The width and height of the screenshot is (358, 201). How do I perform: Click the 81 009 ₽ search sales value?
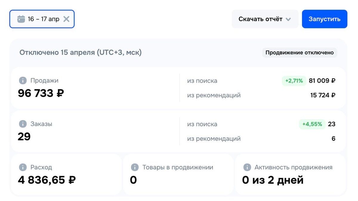pos(322,81)
